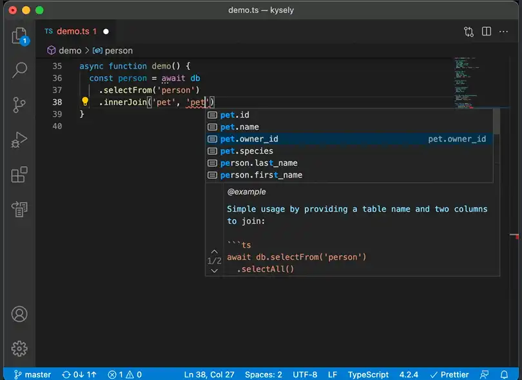This screenshot has width=522, height=380.
Task: Click the demo breadcrumb segment
Action: pos(70,51)
